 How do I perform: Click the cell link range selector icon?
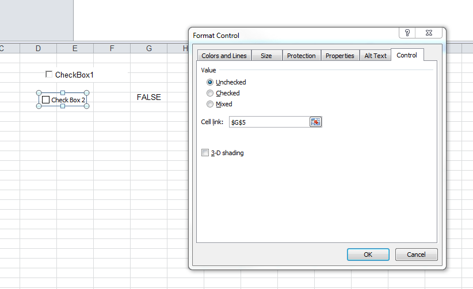pyautogui.click(x=315, y=122)
